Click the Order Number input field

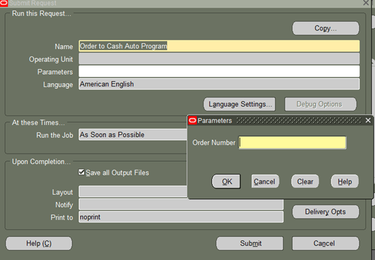[x=292, y=143]
